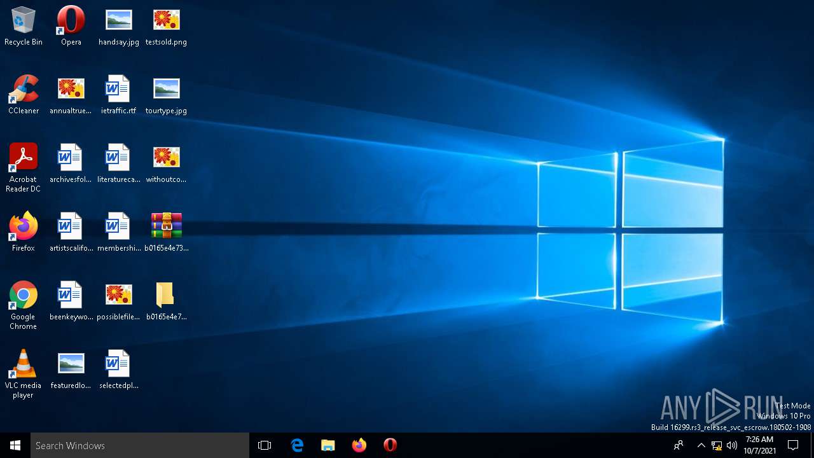The image size is (814, 458).
Task: Open the Action Center notifications
Action: pyautogui.click(x=793, y=445)
